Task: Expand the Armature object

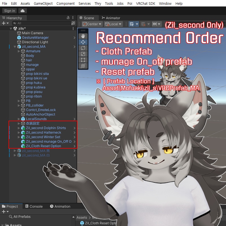Action: point(19,51)
